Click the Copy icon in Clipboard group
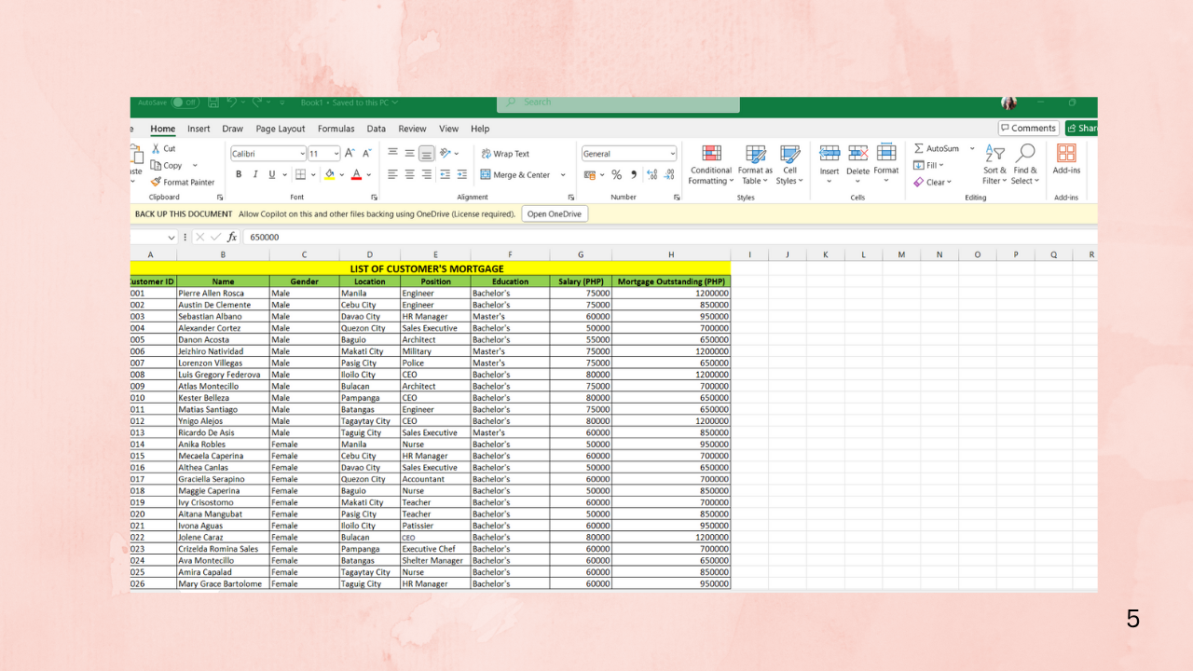This screenshot has height=671, width=1193. (x=156, y=166)
